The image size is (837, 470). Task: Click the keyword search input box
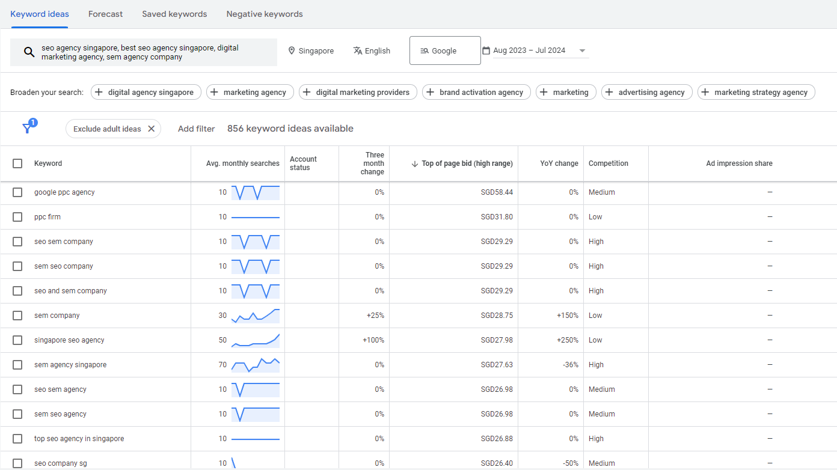tap(144, 52)
